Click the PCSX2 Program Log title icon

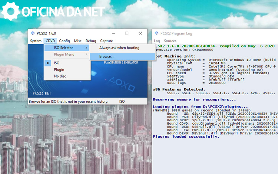[x=156, y=33]
